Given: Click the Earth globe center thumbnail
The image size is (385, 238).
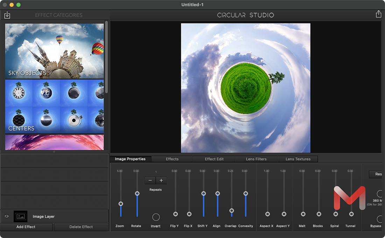Looking at the screenshot, I should tap(46, 93).
